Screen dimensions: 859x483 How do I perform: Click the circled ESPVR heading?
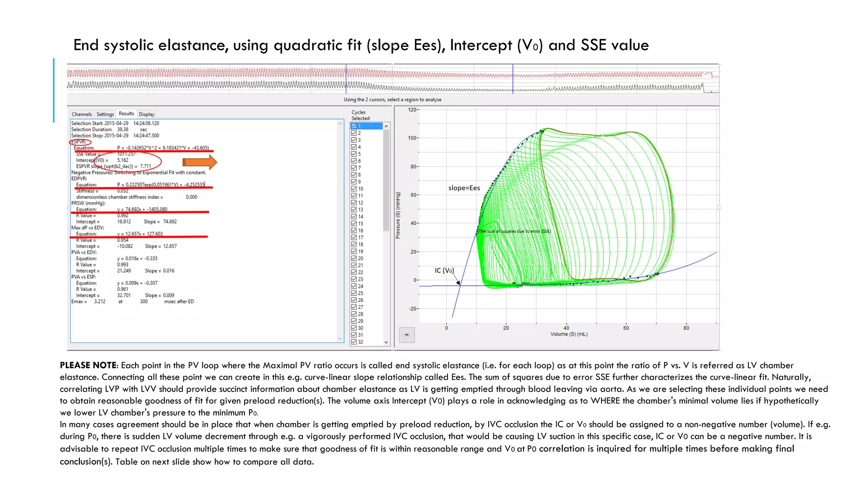pos(79,142)
